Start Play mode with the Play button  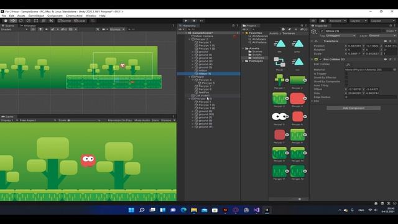coord(186,21)
